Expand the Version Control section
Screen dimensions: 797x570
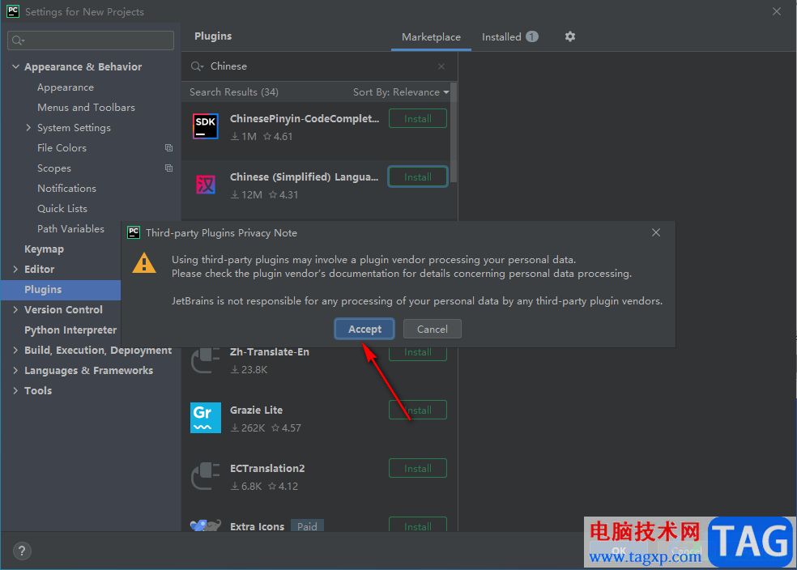click(15, 310)
